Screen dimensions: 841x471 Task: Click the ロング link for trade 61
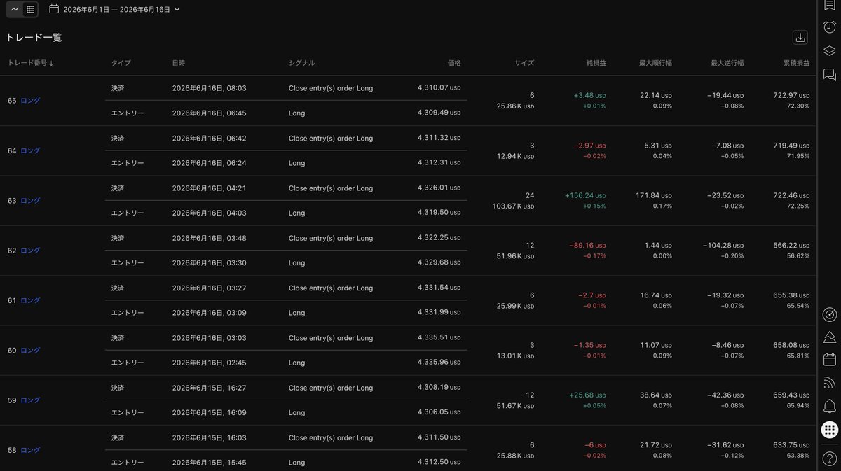pyautogui.click(x=30, y=300)
